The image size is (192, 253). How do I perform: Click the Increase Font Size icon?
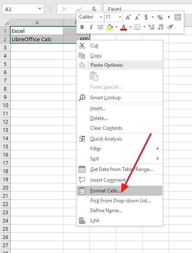click(128, 17)
